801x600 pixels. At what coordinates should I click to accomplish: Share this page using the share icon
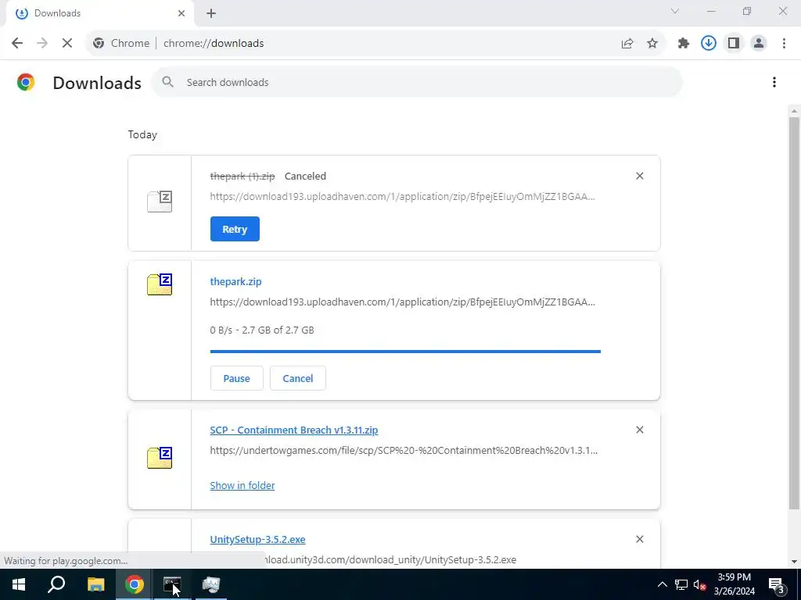click(x=627, y=44)
